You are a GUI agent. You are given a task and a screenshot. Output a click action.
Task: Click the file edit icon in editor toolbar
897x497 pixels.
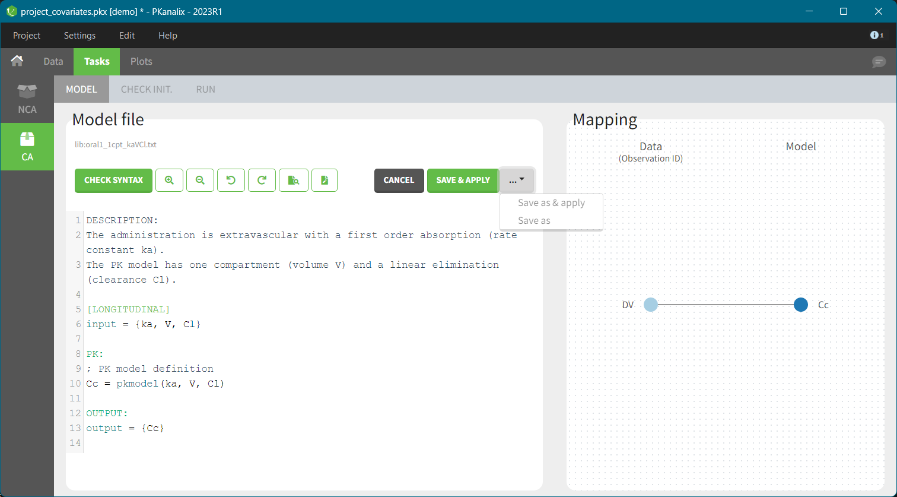(325, 181)
